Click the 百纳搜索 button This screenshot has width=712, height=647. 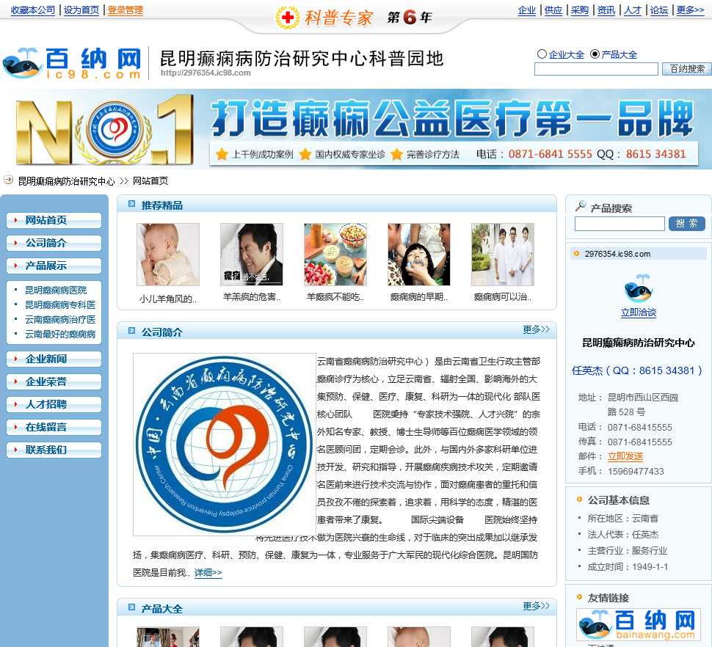tap(687, 69)
